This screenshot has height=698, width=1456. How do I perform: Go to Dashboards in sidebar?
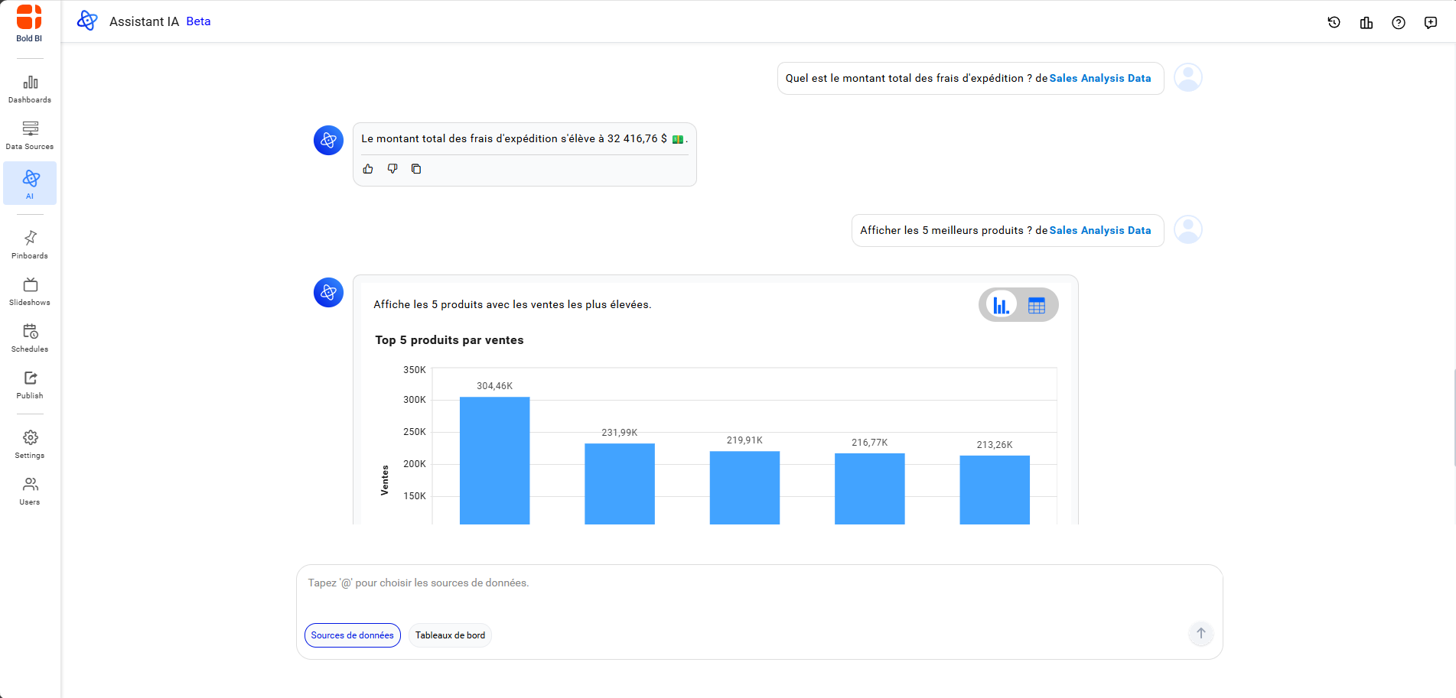[30, 89]
